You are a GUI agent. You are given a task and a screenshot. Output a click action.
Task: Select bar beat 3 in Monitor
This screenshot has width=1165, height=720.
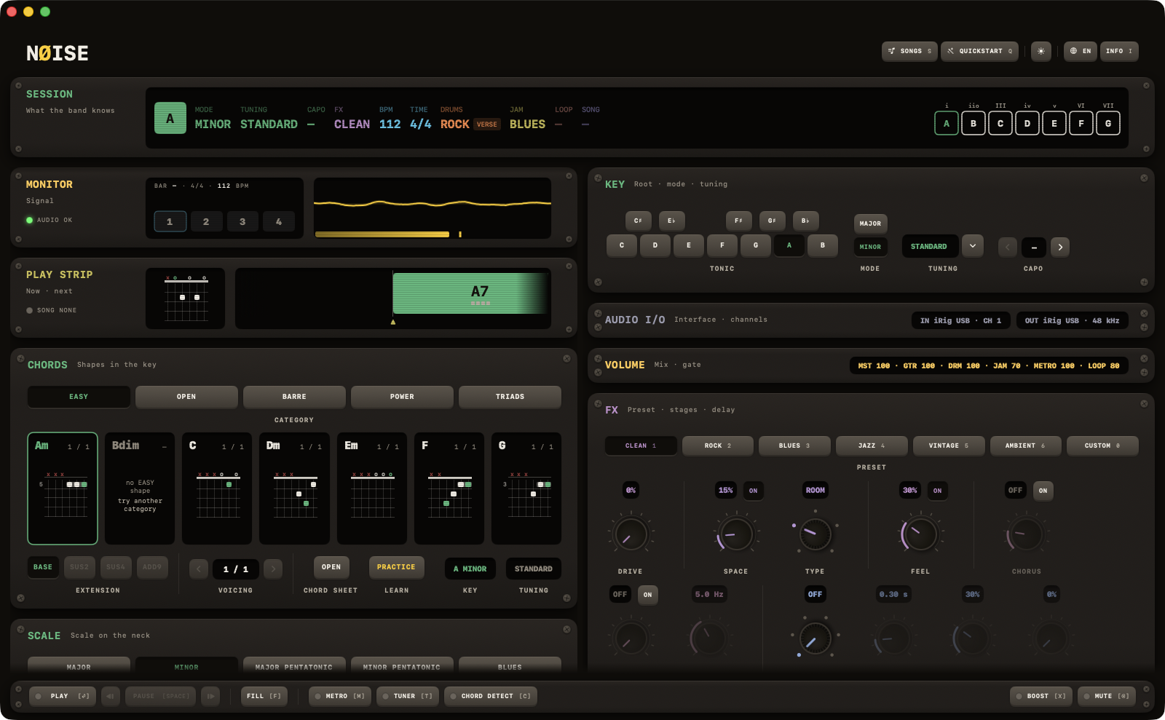242,221
